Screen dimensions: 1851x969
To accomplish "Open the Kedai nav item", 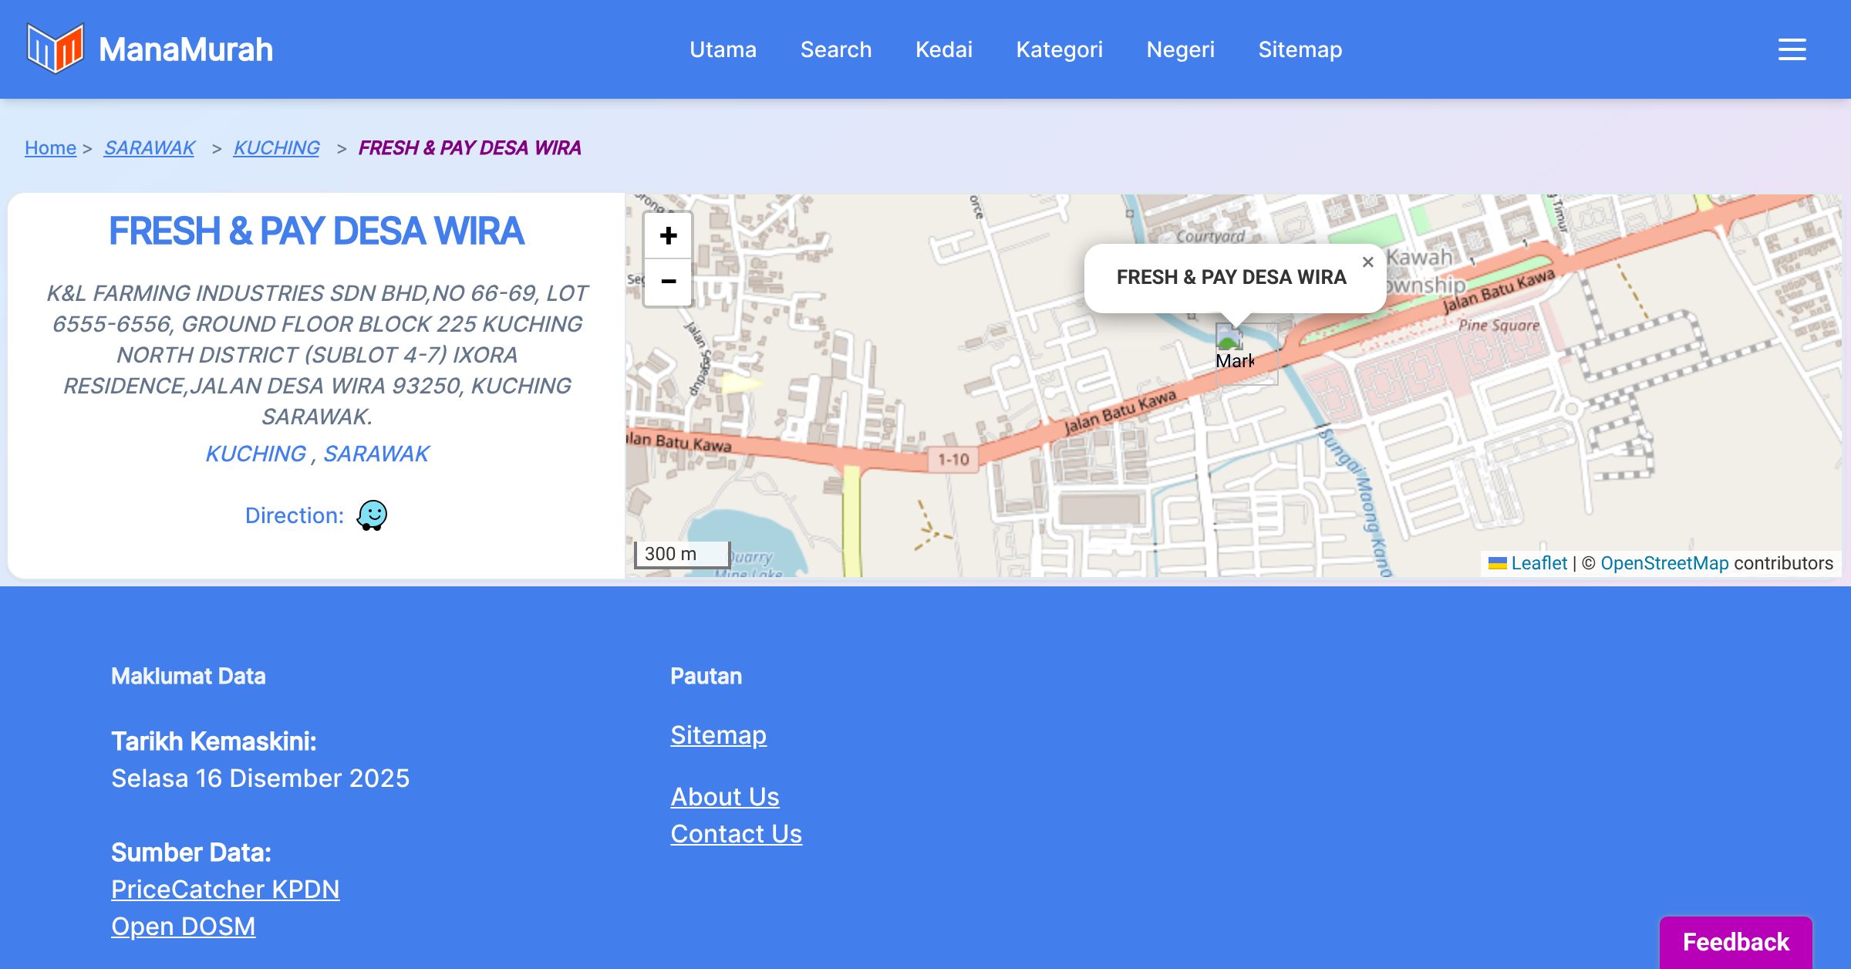I will 943,49.
